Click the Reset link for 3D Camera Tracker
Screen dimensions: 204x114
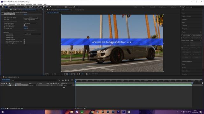click(x=25, y=14)
